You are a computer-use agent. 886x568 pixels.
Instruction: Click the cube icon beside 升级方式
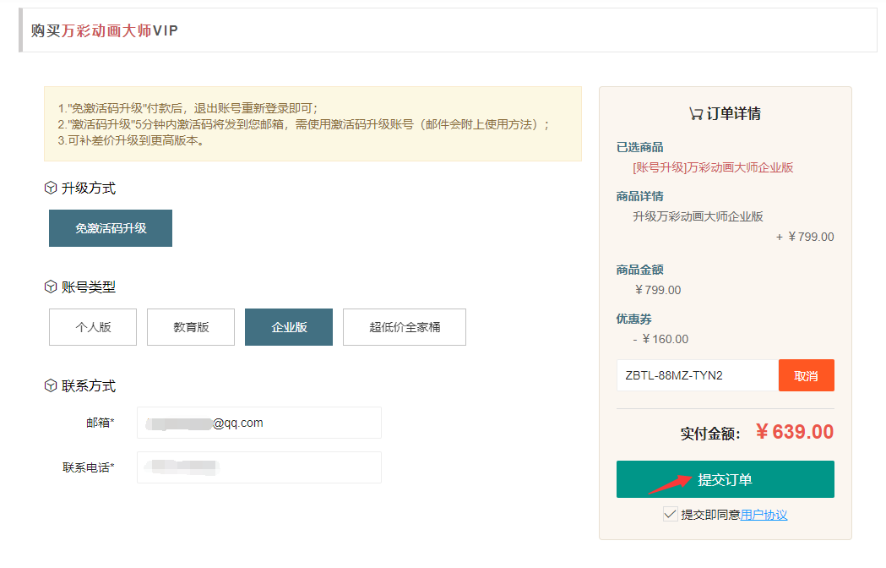51,188
